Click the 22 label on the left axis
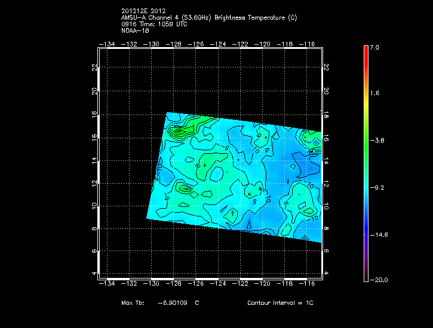433x328 pixels. tap(94, 67)
